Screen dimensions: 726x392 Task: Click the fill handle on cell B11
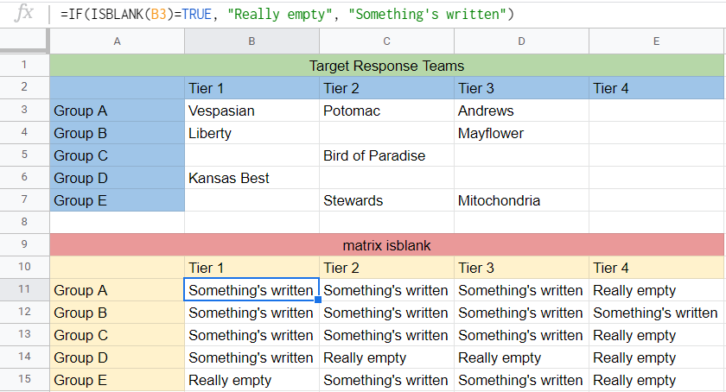[318, 300]
